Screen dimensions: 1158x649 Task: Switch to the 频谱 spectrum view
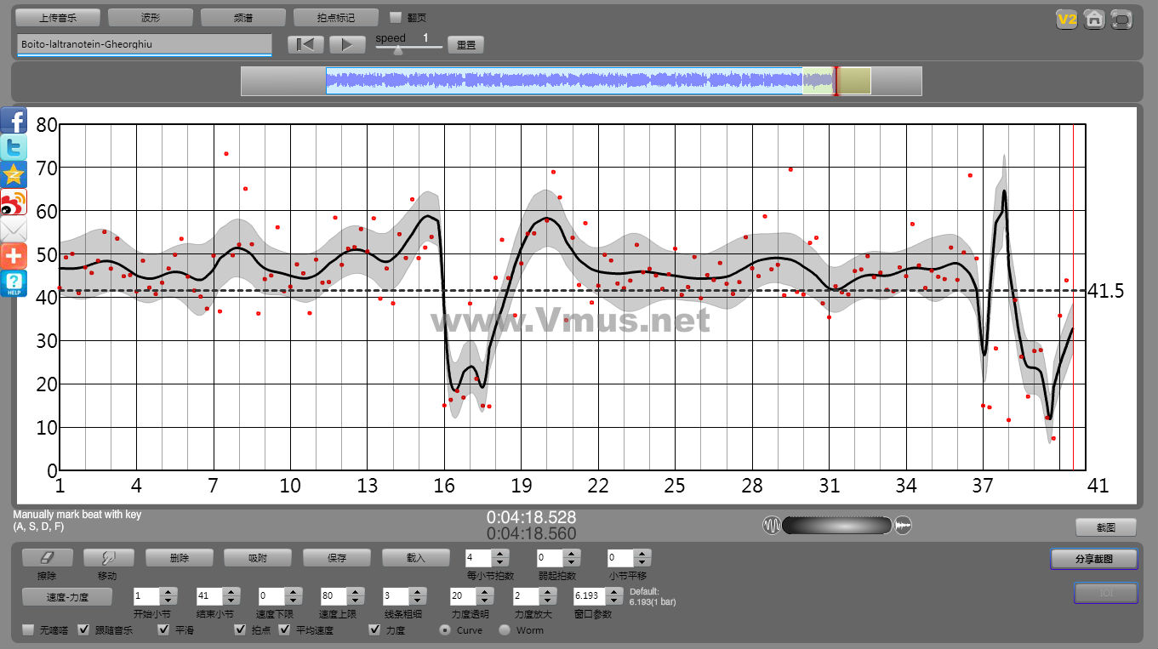click(x=243, y=17)
